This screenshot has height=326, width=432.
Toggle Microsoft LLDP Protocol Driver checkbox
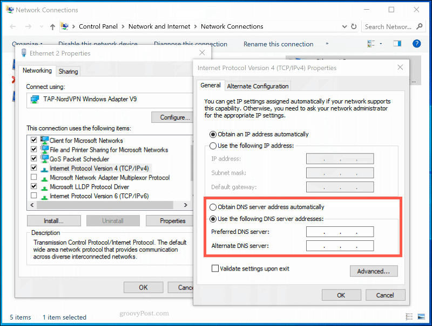tap(33, 186)
